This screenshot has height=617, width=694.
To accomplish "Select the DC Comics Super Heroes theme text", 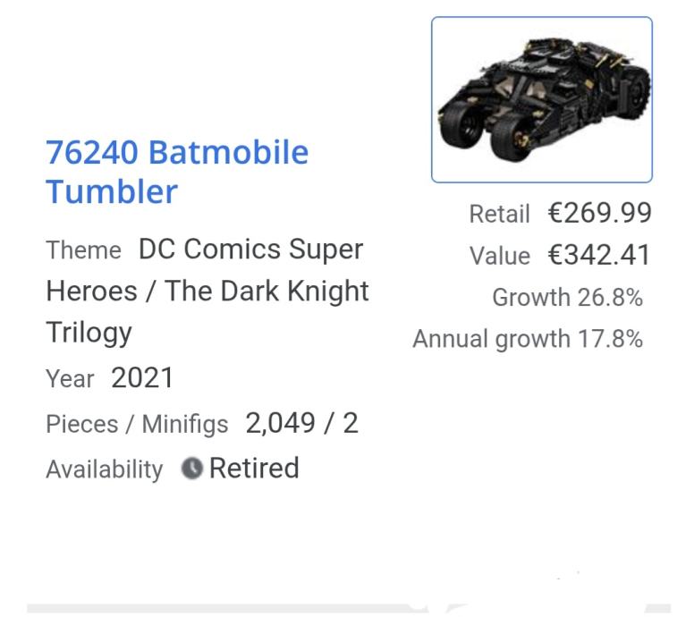I will [x=250, y=249].
